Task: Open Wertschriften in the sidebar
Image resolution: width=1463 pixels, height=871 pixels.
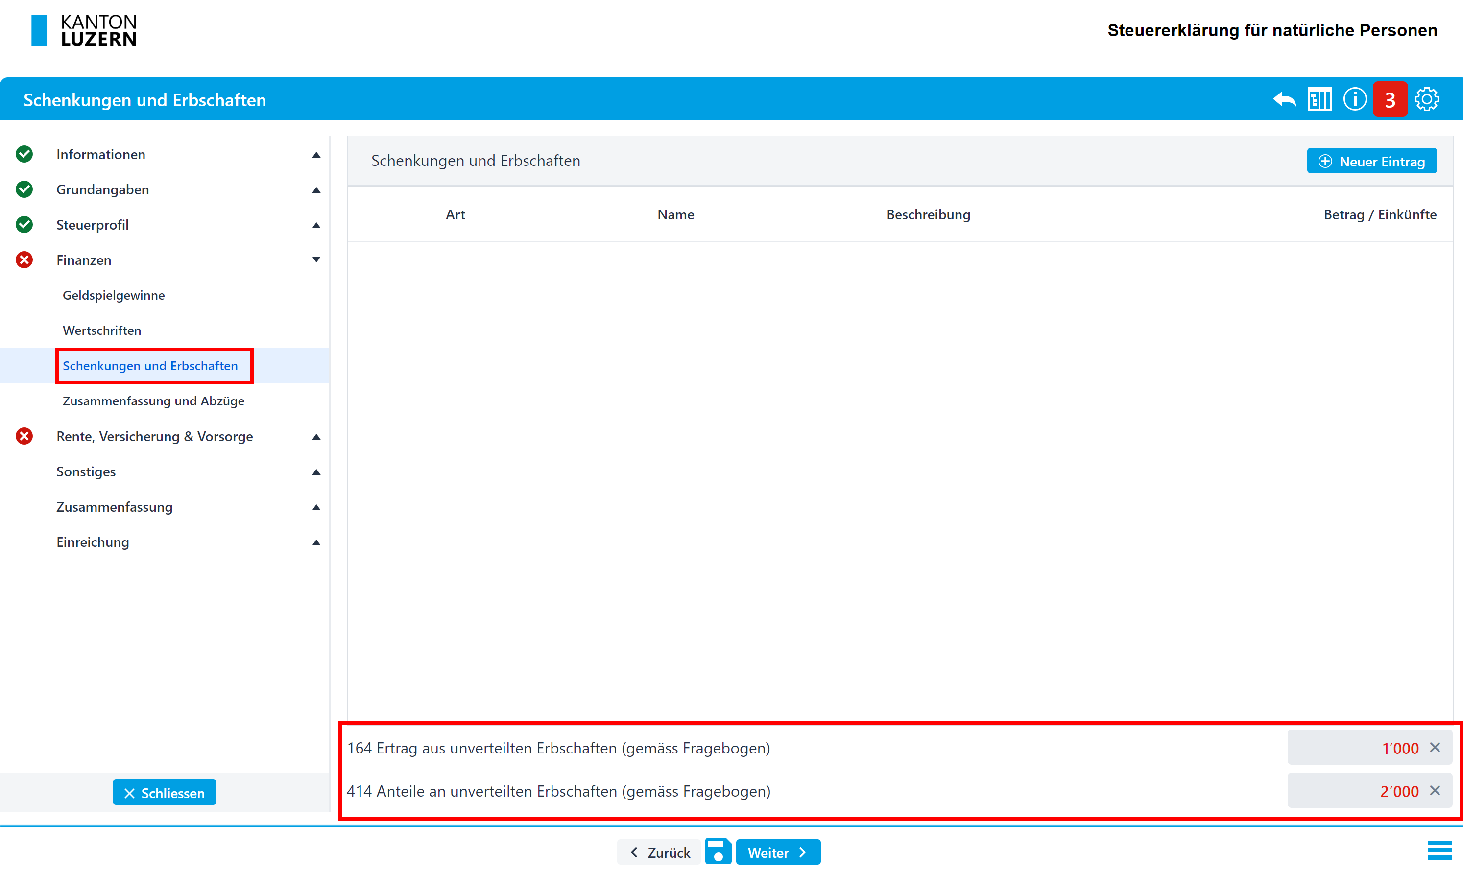Action: (x=101, y=330)
